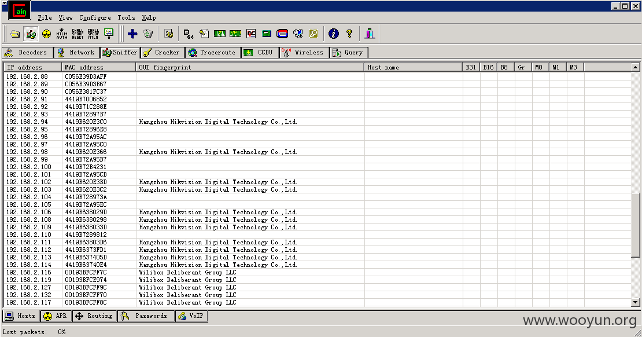642x337 pixels.
Task: Open the Tools menu
Action: coord(126,17)
